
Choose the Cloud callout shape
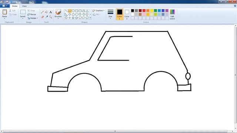pos(87,18)
